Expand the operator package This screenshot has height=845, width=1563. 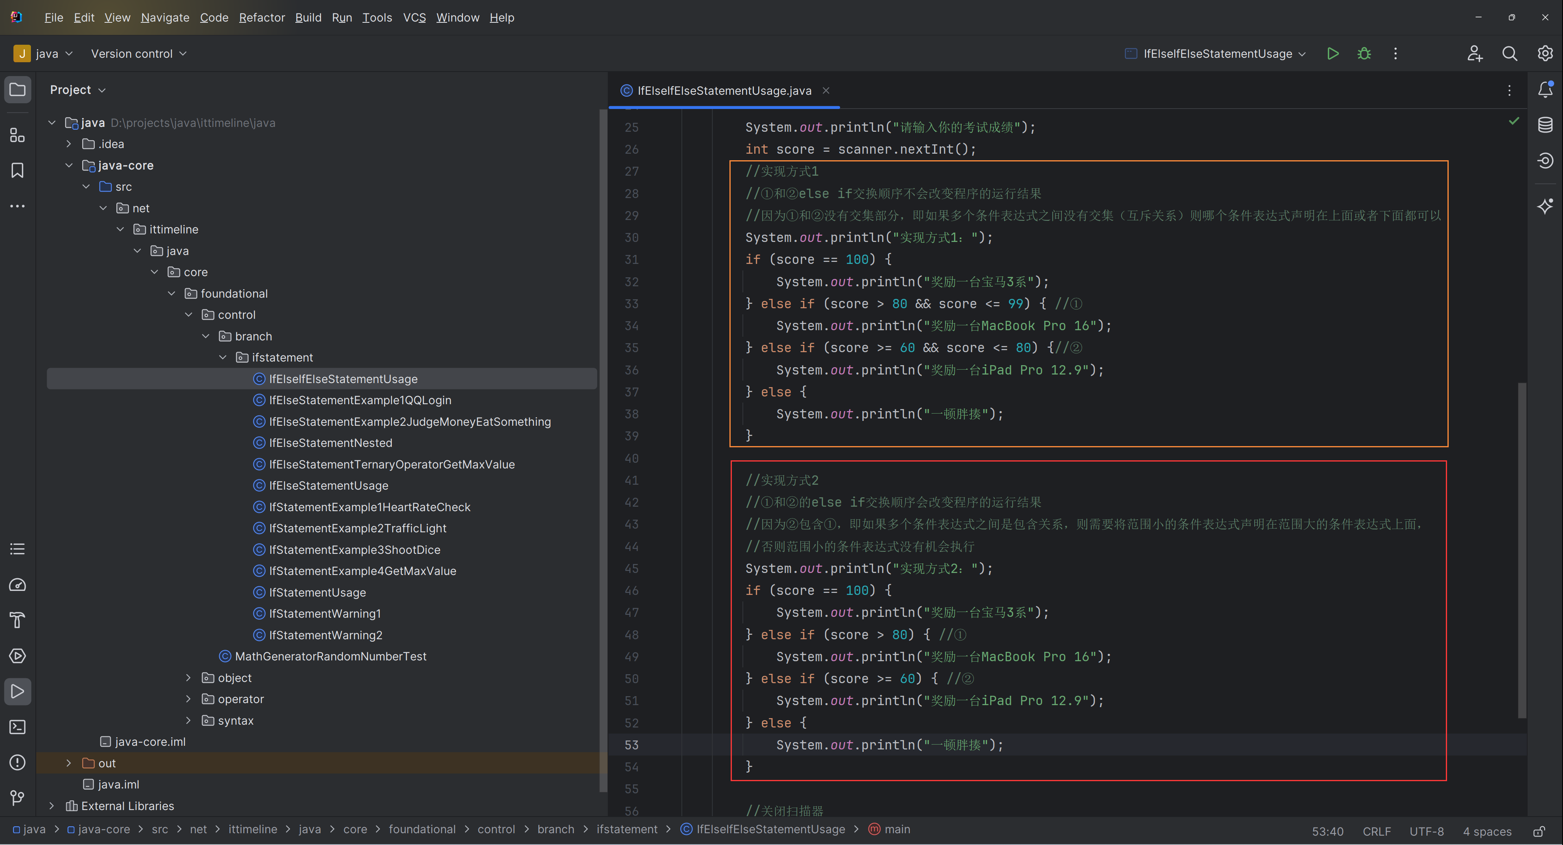(x=188, y=699)
